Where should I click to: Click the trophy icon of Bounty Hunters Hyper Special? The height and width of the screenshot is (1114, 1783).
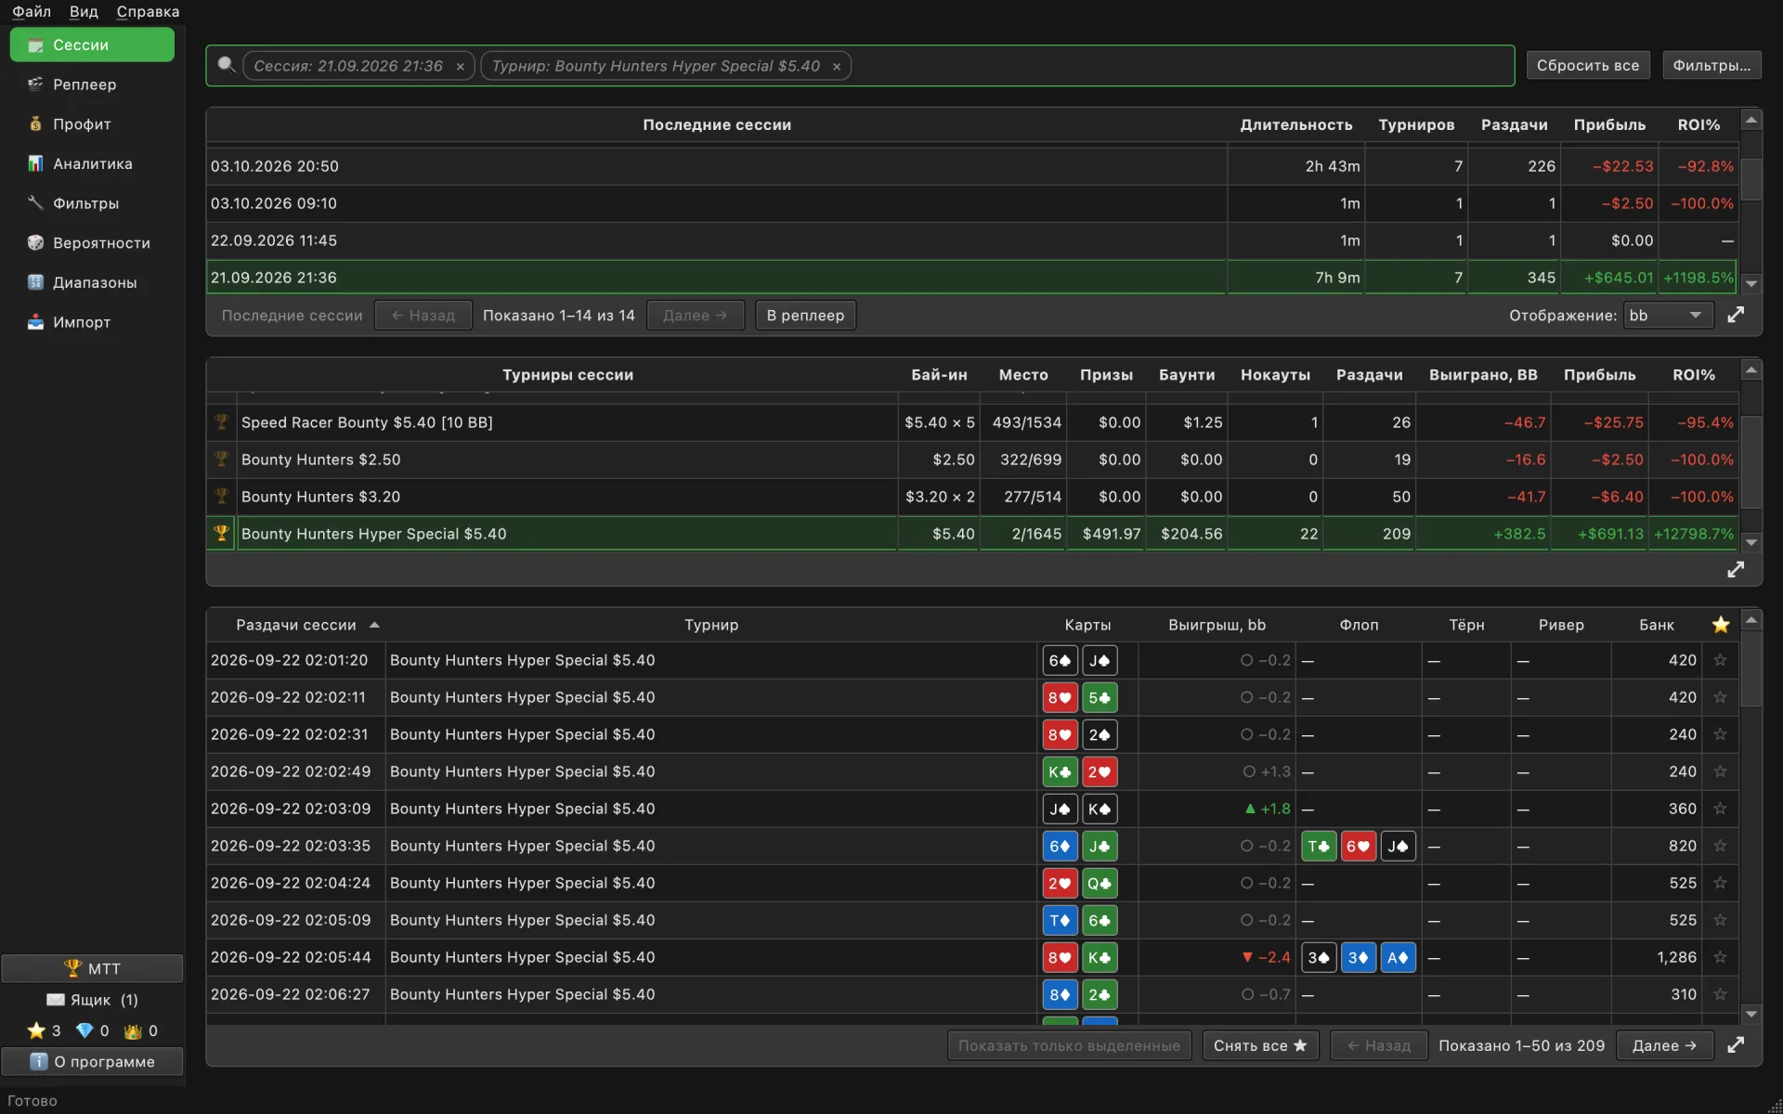(x=221, y=533)
